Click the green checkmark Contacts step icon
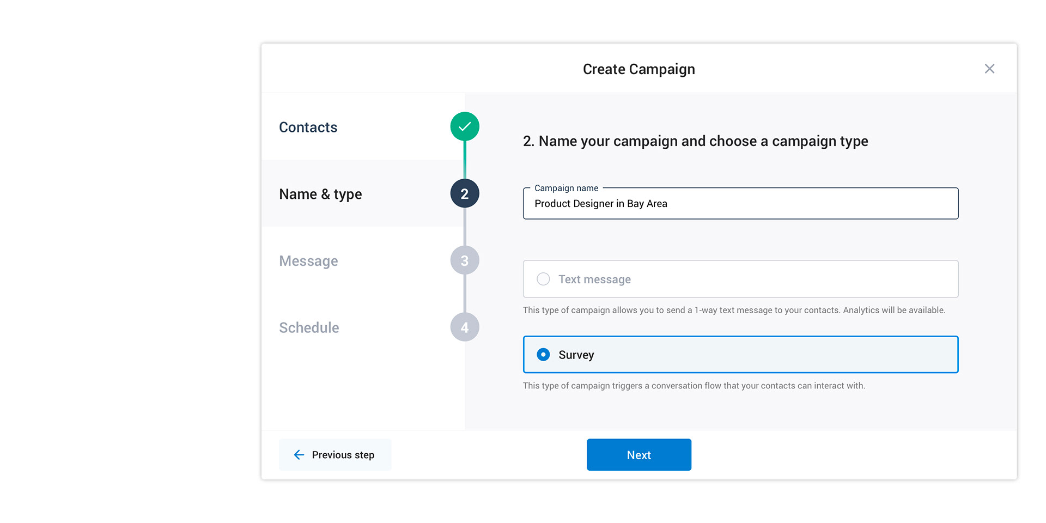 click(x=465, y=126)
